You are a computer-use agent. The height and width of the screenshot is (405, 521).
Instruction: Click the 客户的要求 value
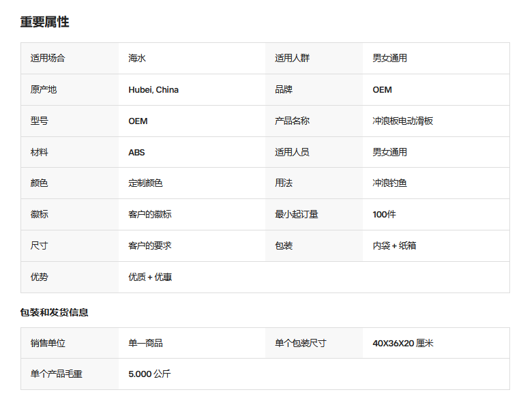(150, 246)
